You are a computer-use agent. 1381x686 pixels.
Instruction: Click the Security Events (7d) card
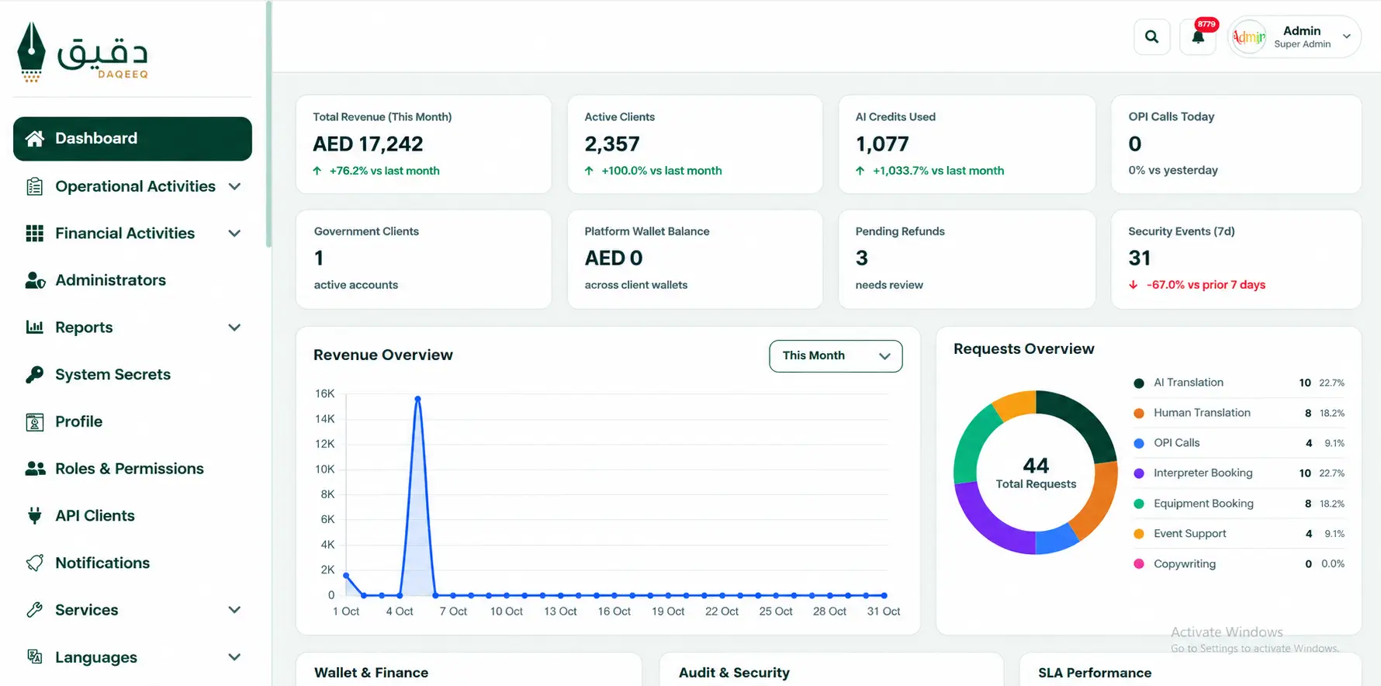pyautogui.click(x=1236, y=259)
